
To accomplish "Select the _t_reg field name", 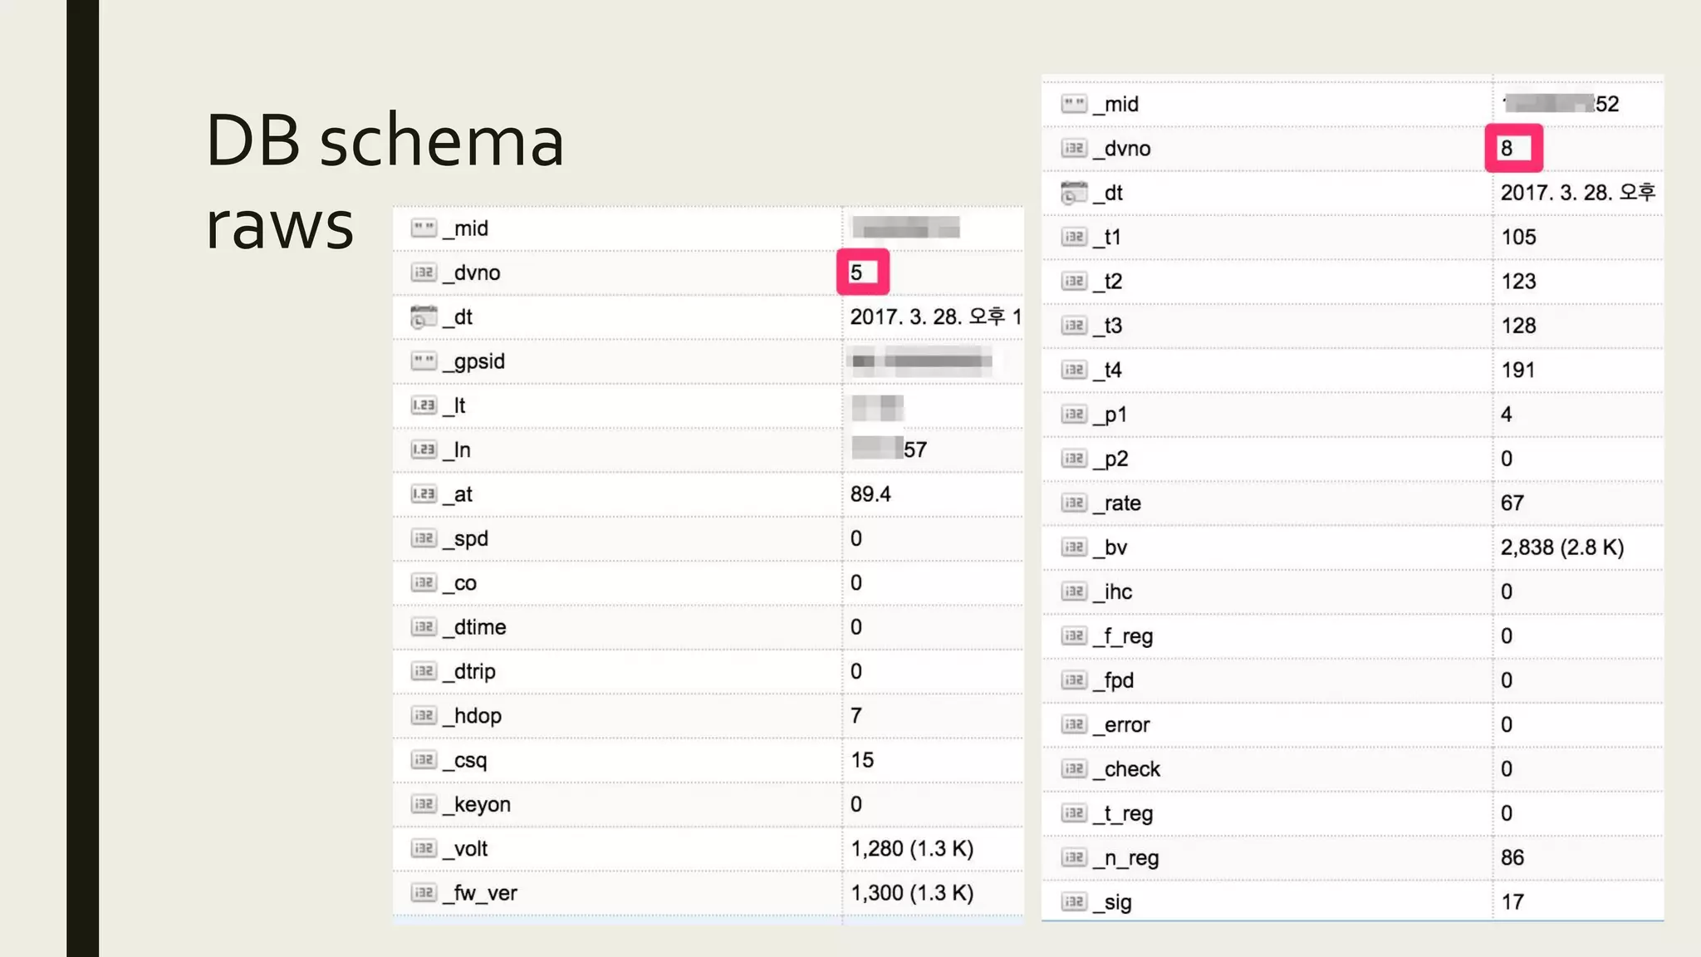I will tap(1123, 814).
